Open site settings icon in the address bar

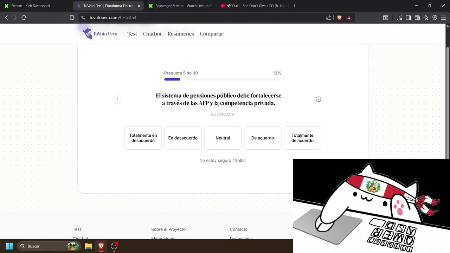(x=83, y=18)
